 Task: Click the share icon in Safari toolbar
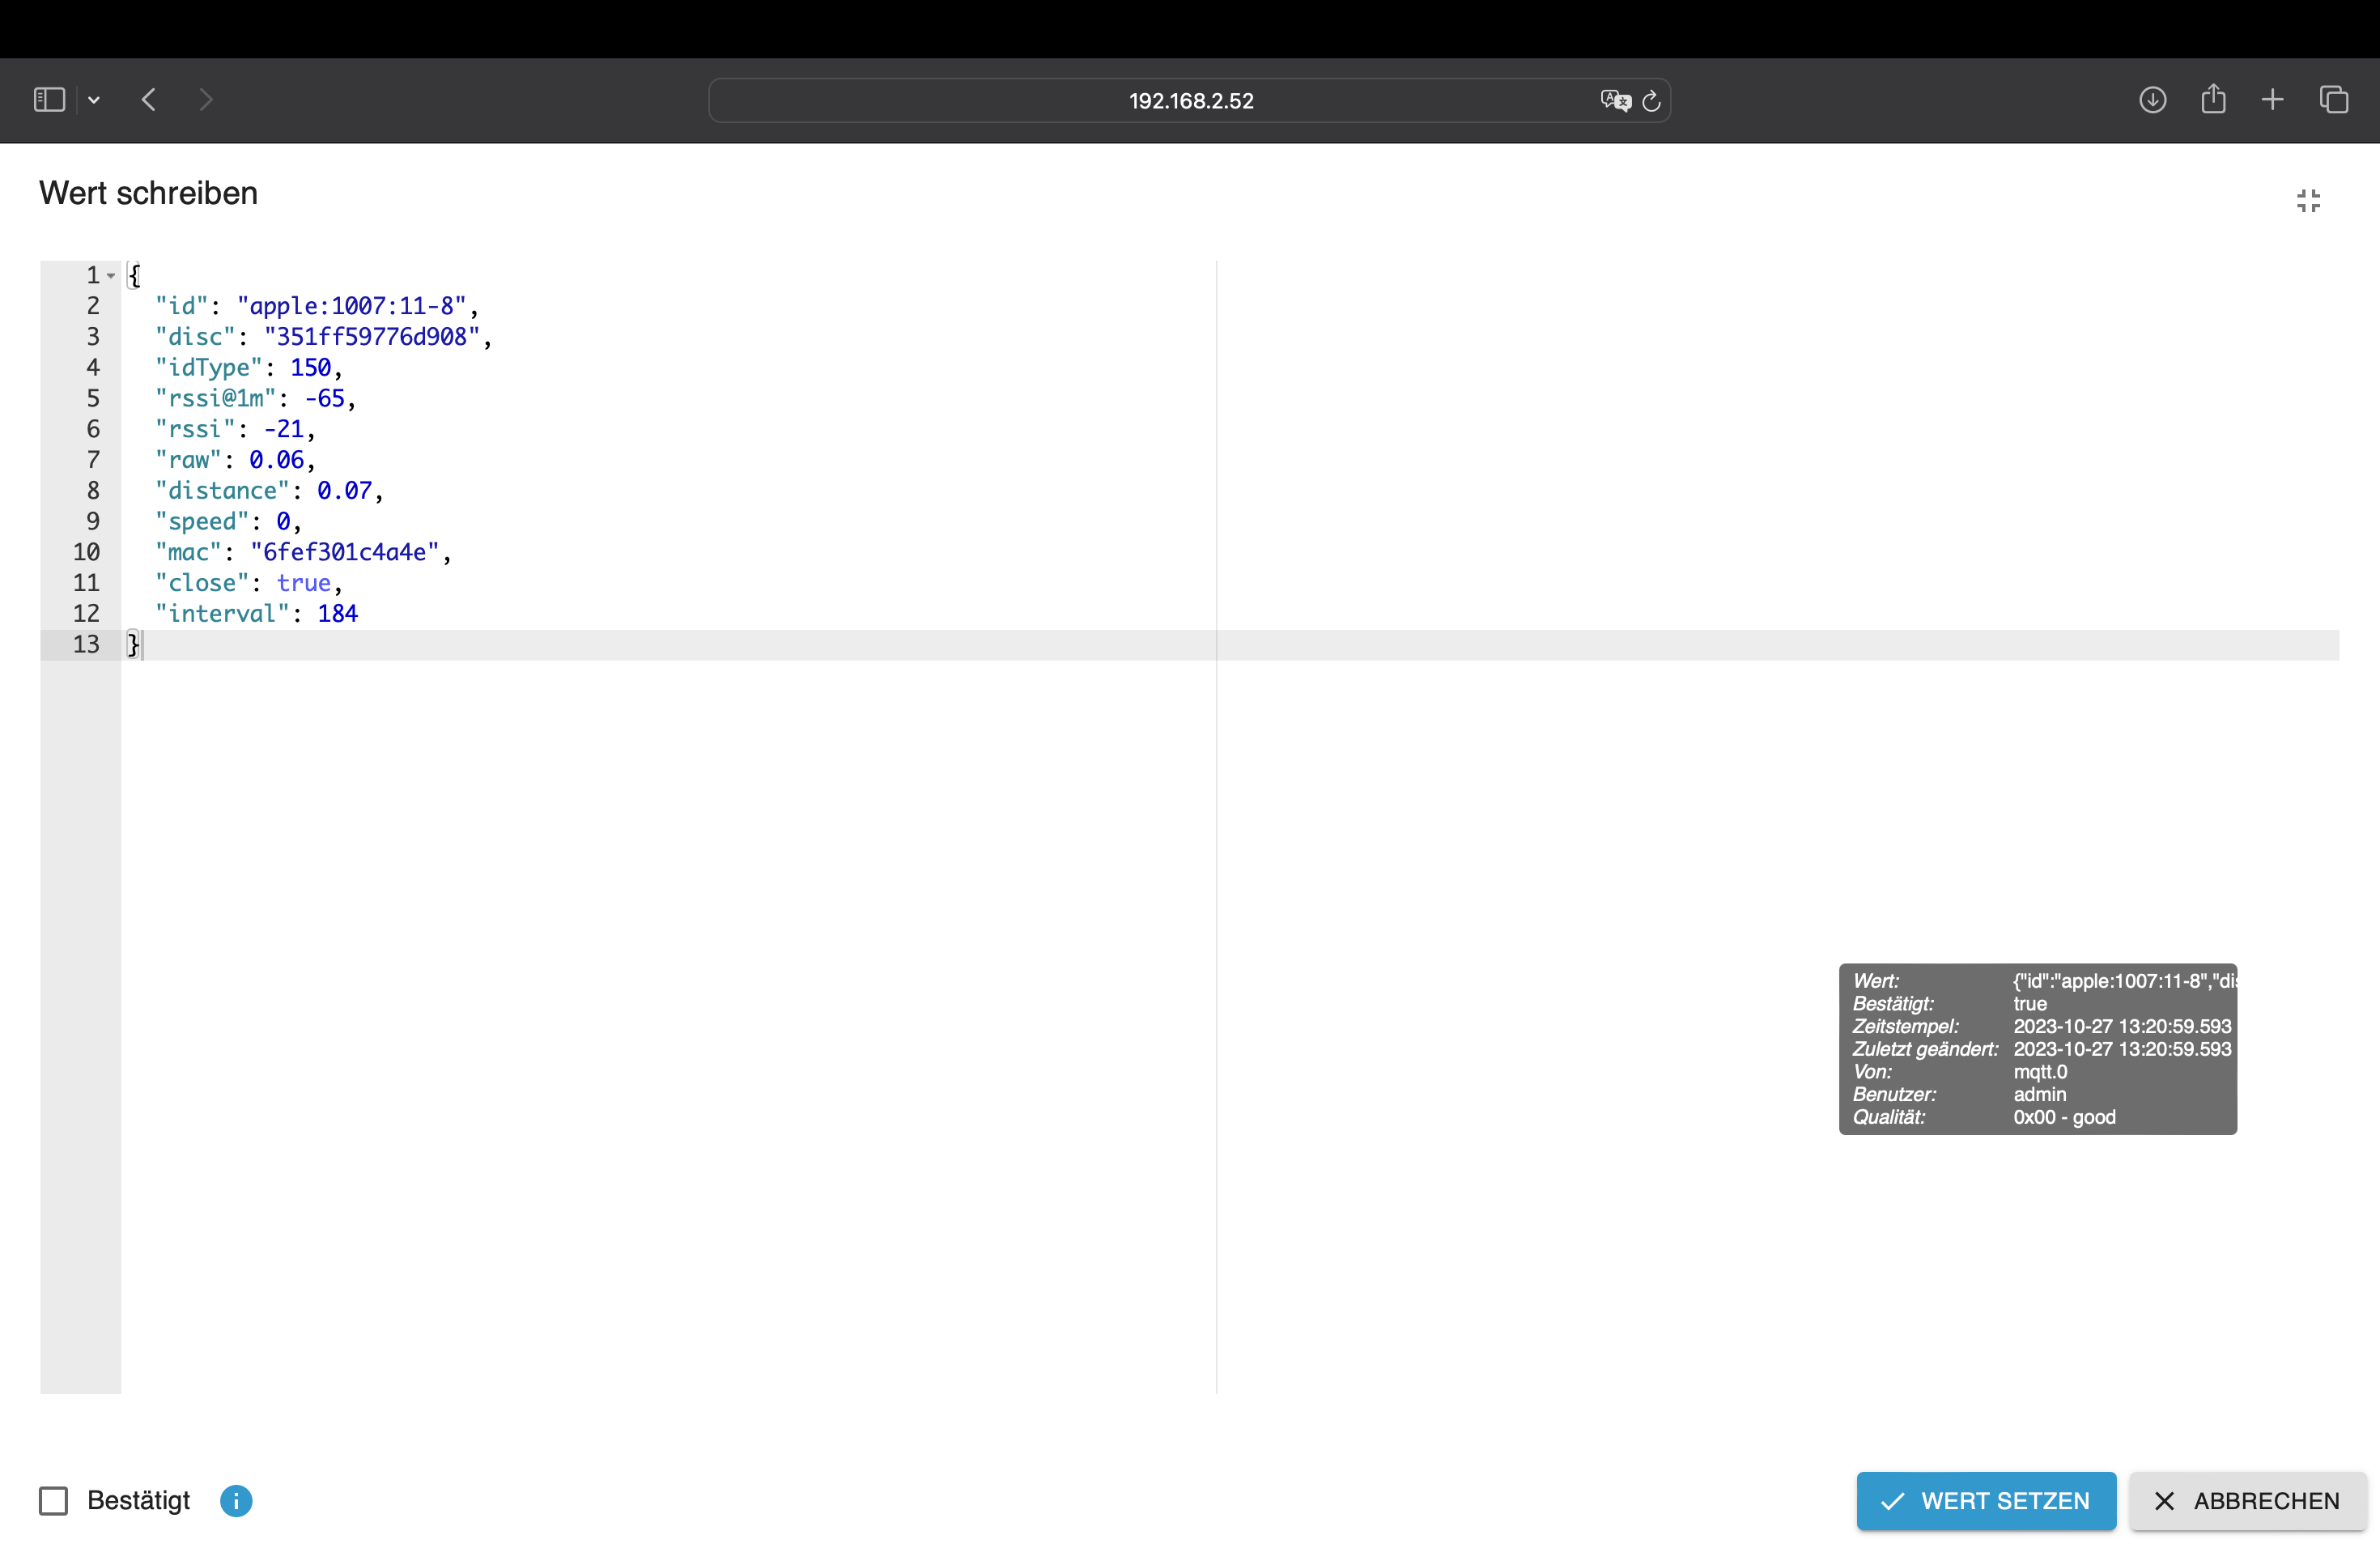pyautogui.click(x=2213, y=99)
